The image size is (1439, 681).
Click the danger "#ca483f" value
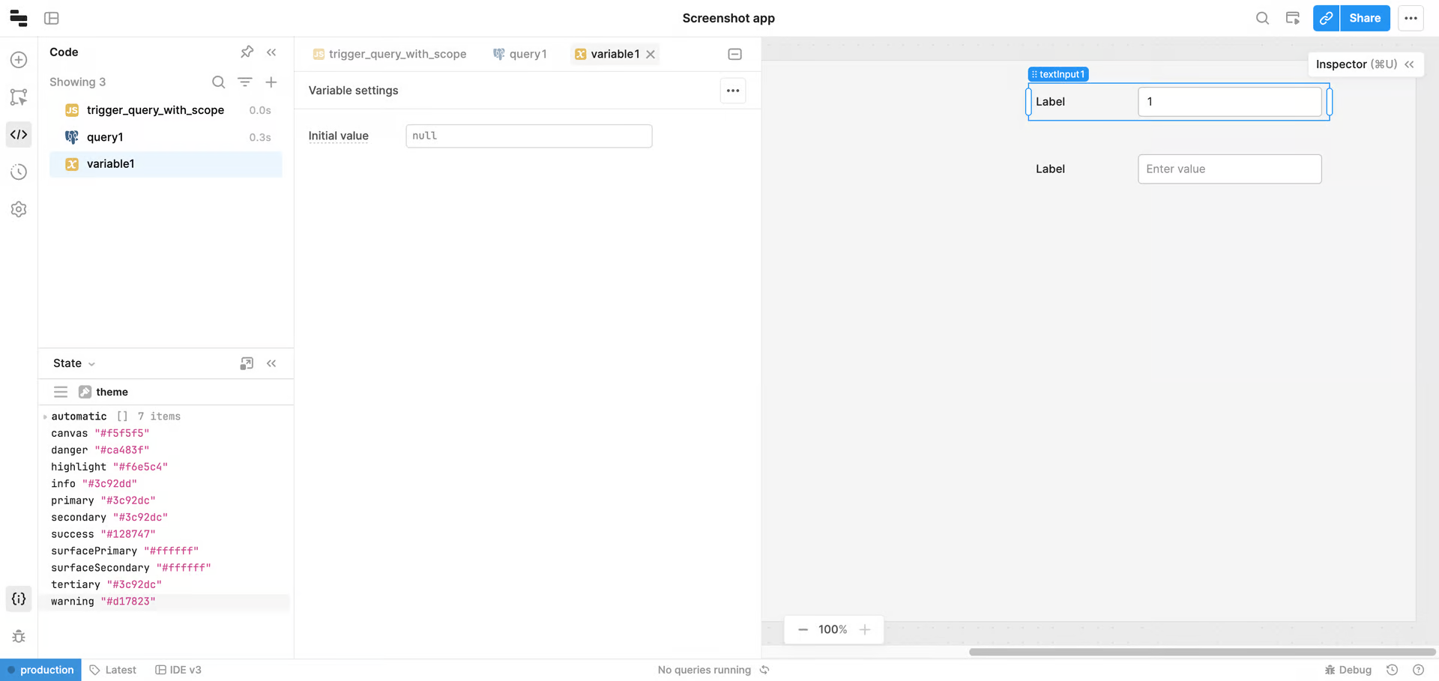[x=122, y=450]
